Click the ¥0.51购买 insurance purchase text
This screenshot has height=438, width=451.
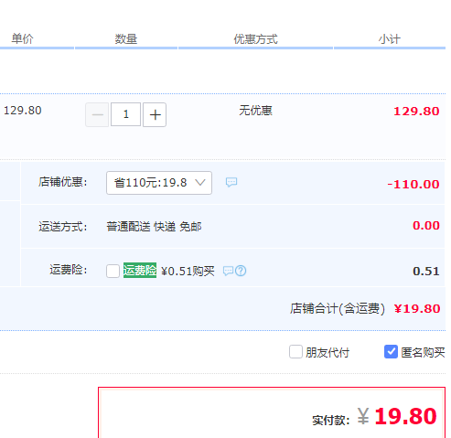coord(188,271)
